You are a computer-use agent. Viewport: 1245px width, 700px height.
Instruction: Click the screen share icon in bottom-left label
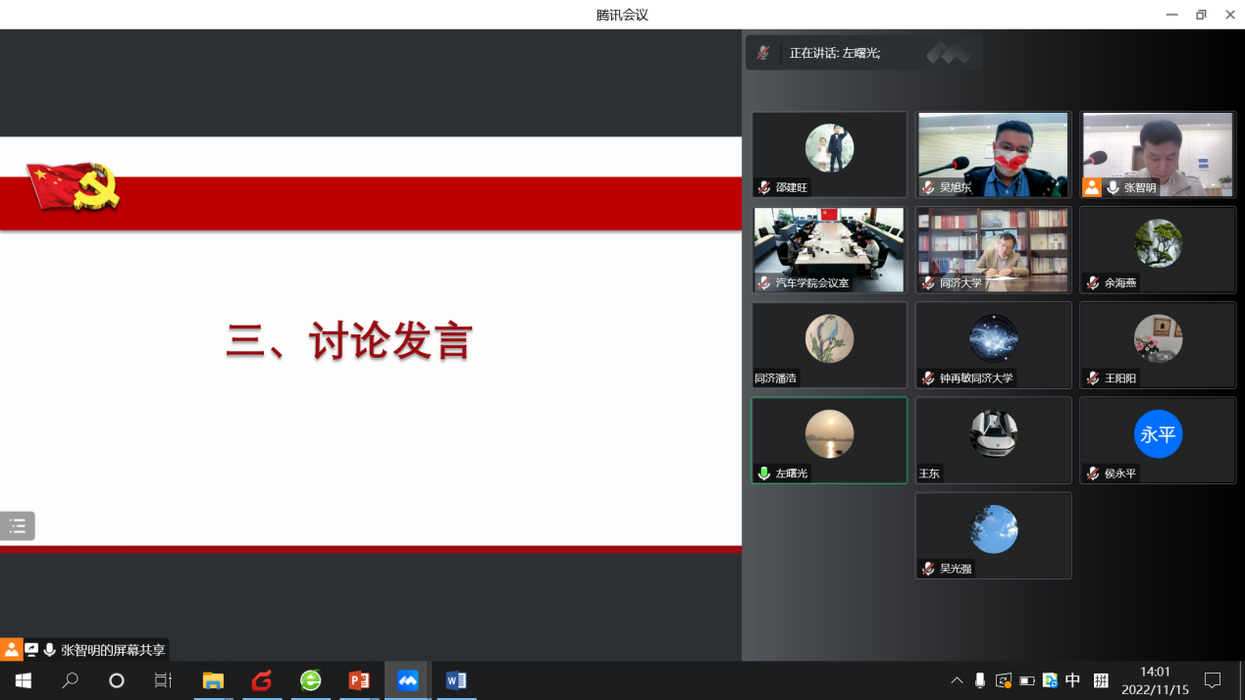[x=31, y=650]
